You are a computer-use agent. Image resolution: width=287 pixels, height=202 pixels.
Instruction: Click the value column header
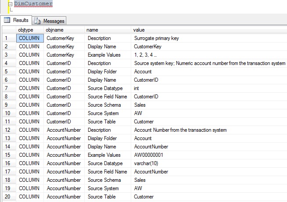coord(209,30)
